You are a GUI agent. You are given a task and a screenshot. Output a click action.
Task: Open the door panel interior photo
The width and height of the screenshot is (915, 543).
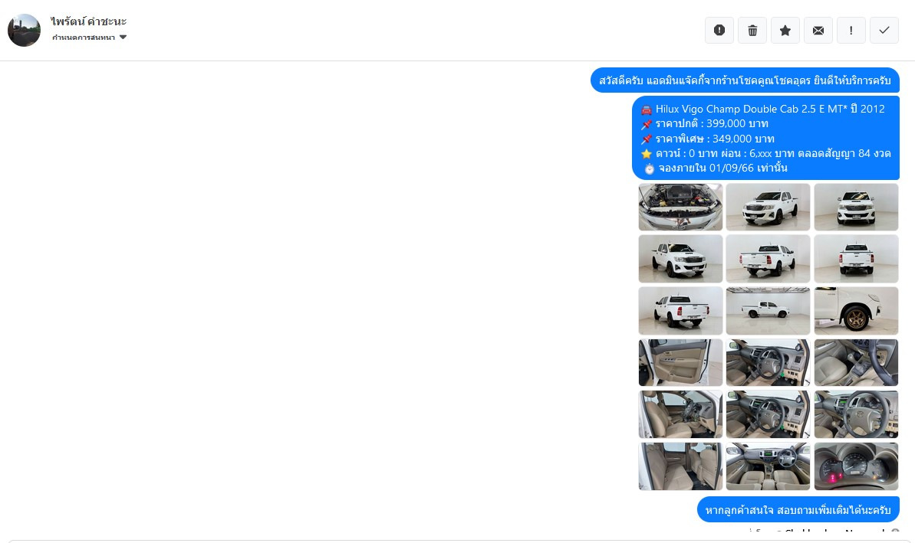pos(680,362)
